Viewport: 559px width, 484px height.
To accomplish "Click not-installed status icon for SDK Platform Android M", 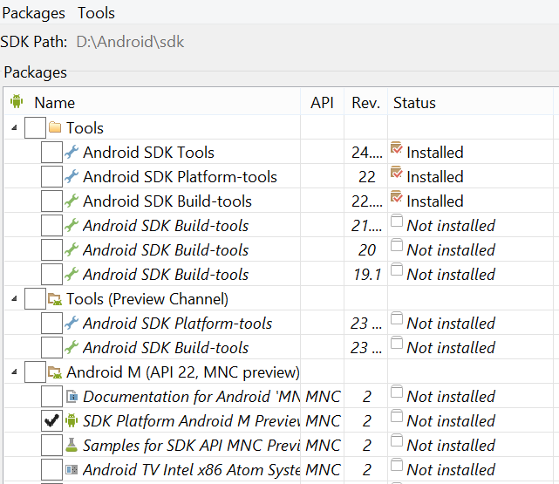I will point(397,416).
